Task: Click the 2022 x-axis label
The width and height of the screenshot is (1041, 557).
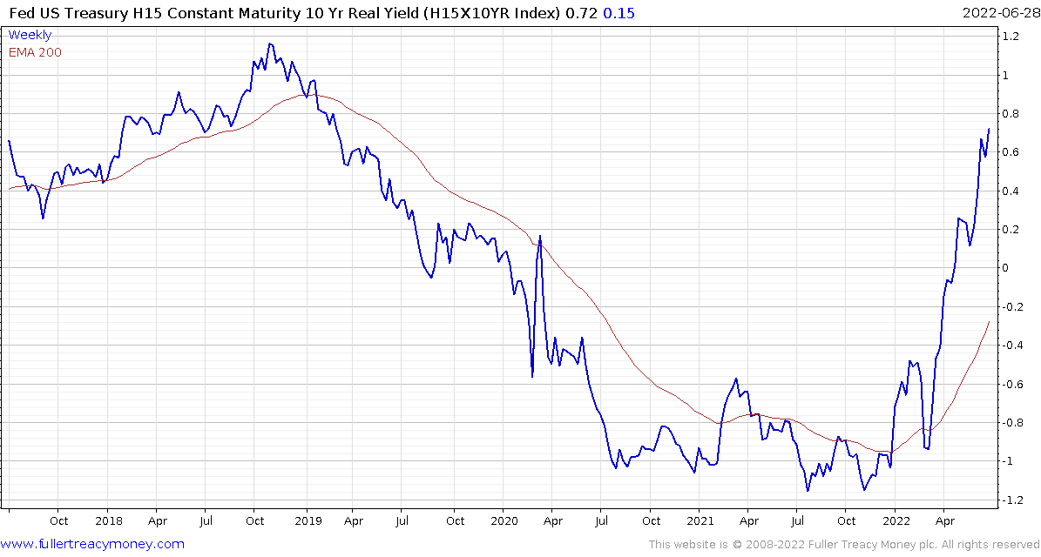Action: (x=895, y=521)
